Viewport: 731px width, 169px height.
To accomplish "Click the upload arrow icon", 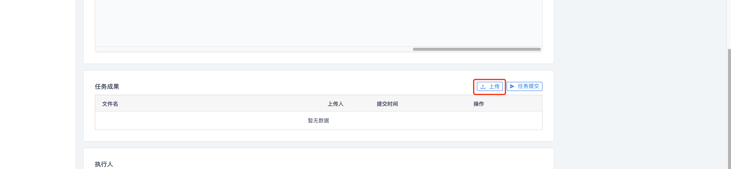I will (x=483, y=87).
